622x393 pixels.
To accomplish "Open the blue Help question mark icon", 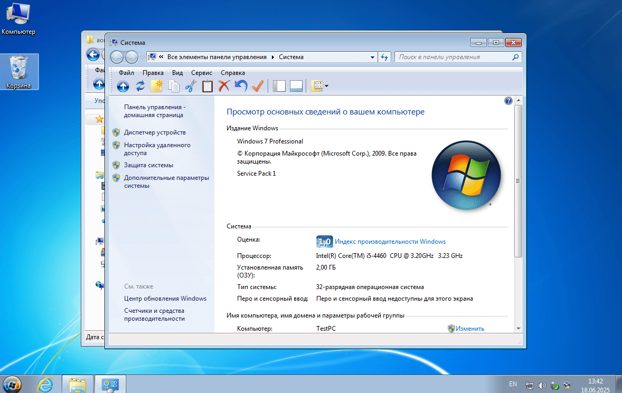I will [x=508, y=101].
